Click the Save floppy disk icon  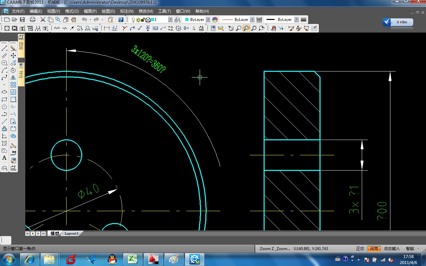click(x=22, y=20)
